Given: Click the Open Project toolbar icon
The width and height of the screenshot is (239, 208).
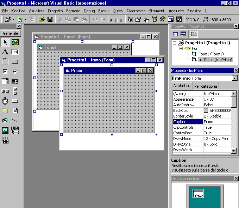Looking at the screenshot, I should 42,19.
